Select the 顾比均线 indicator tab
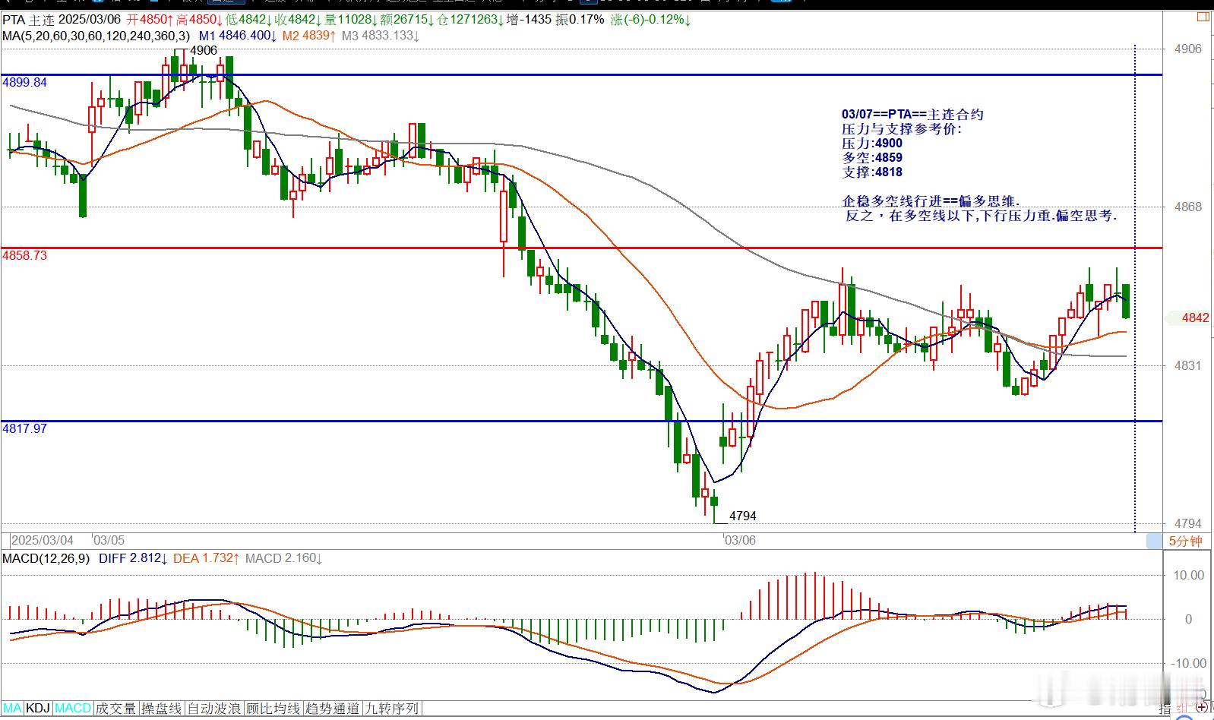The height and width of the screenshot is (720, 1214). [273, 708]
